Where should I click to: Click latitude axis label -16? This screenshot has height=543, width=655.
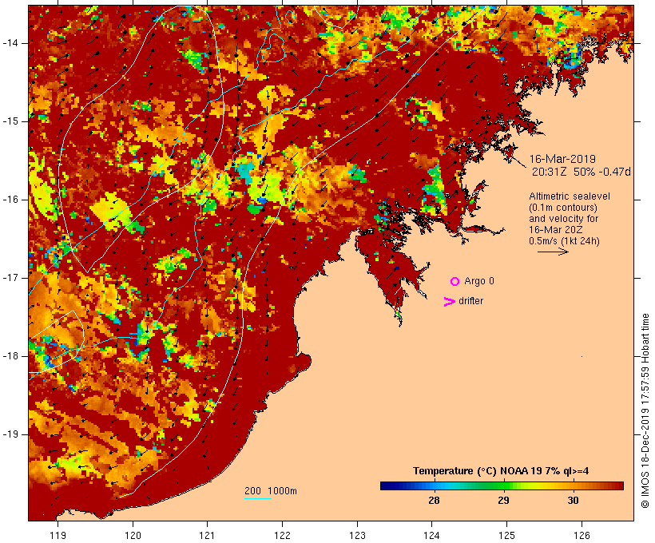click(x=10, y=200)
